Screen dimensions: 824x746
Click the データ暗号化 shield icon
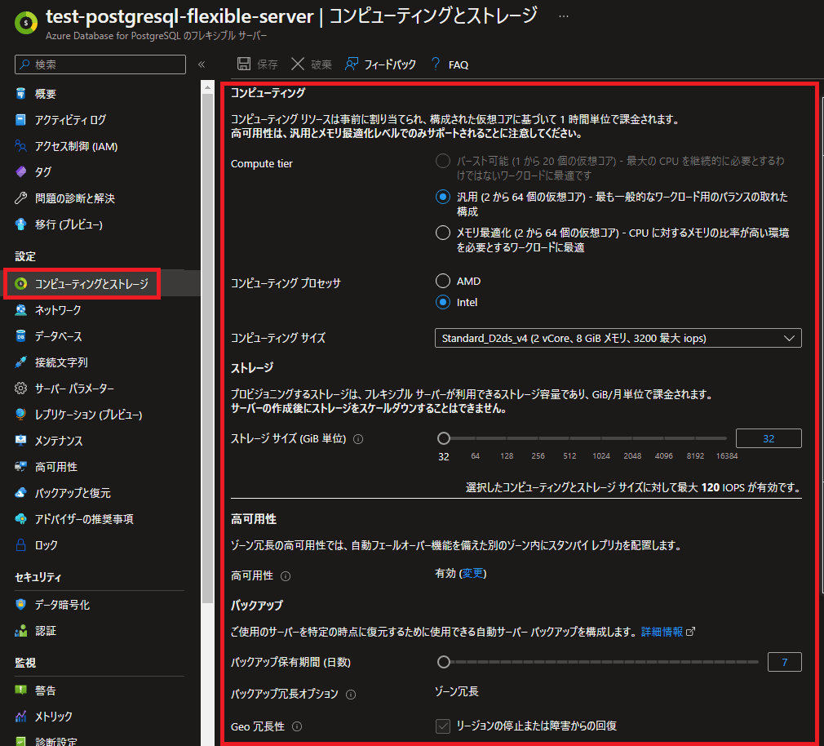pos(20,605)
